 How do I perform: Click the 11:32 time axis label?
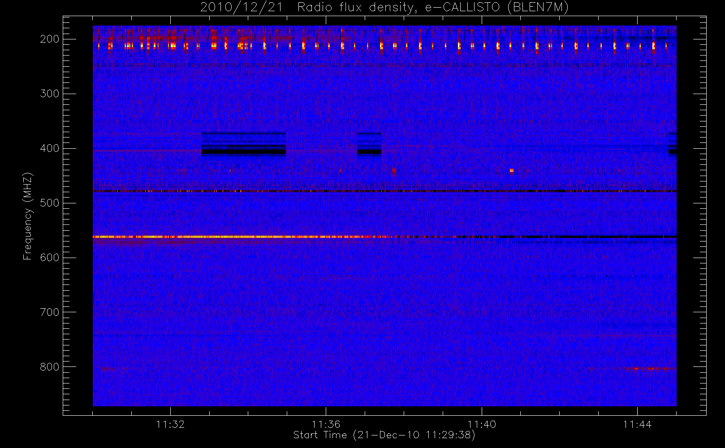(170, 424)
